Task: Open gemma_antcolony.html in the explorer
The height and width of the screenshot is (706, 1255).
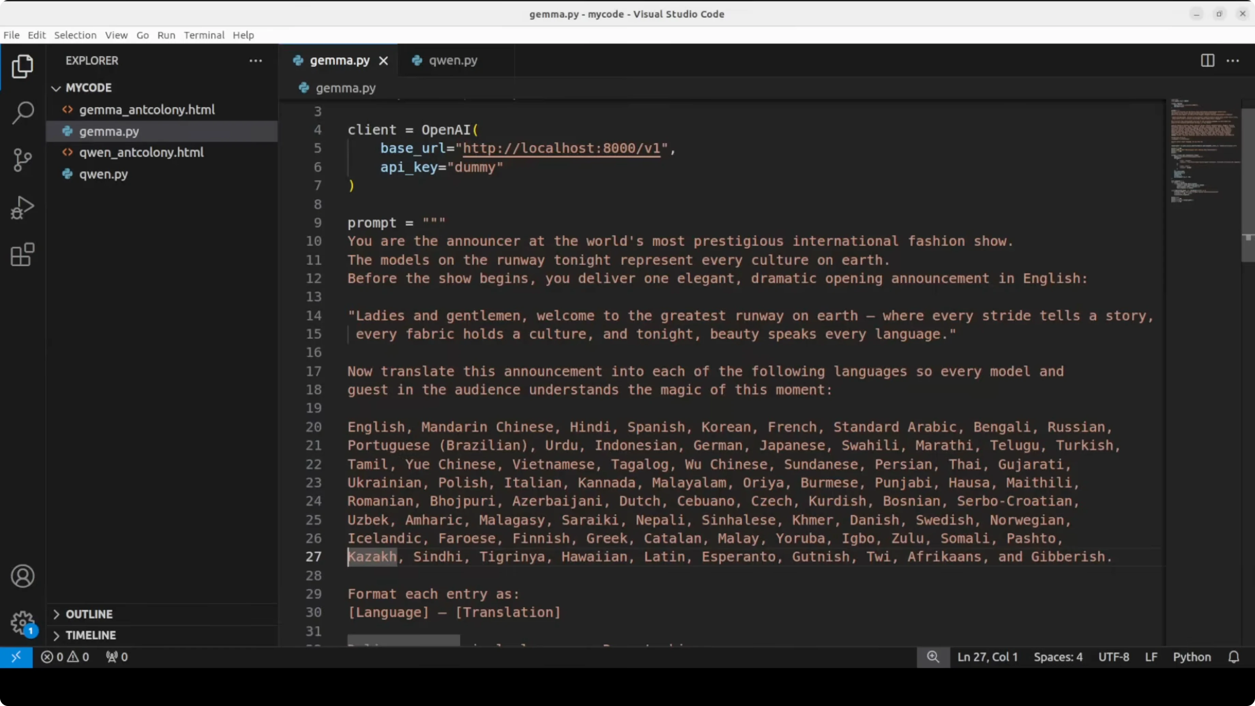Action: coord(147,109)
